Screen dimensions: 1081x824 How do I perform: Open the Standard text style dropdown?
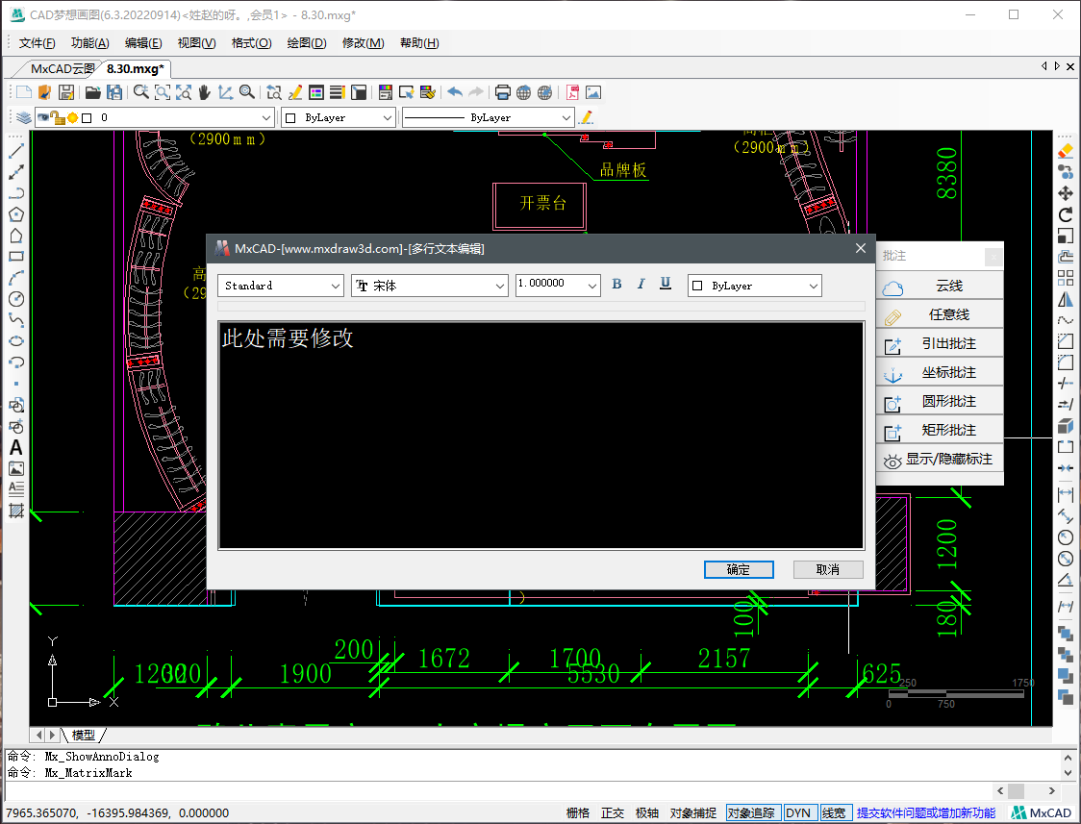[281, 286]
